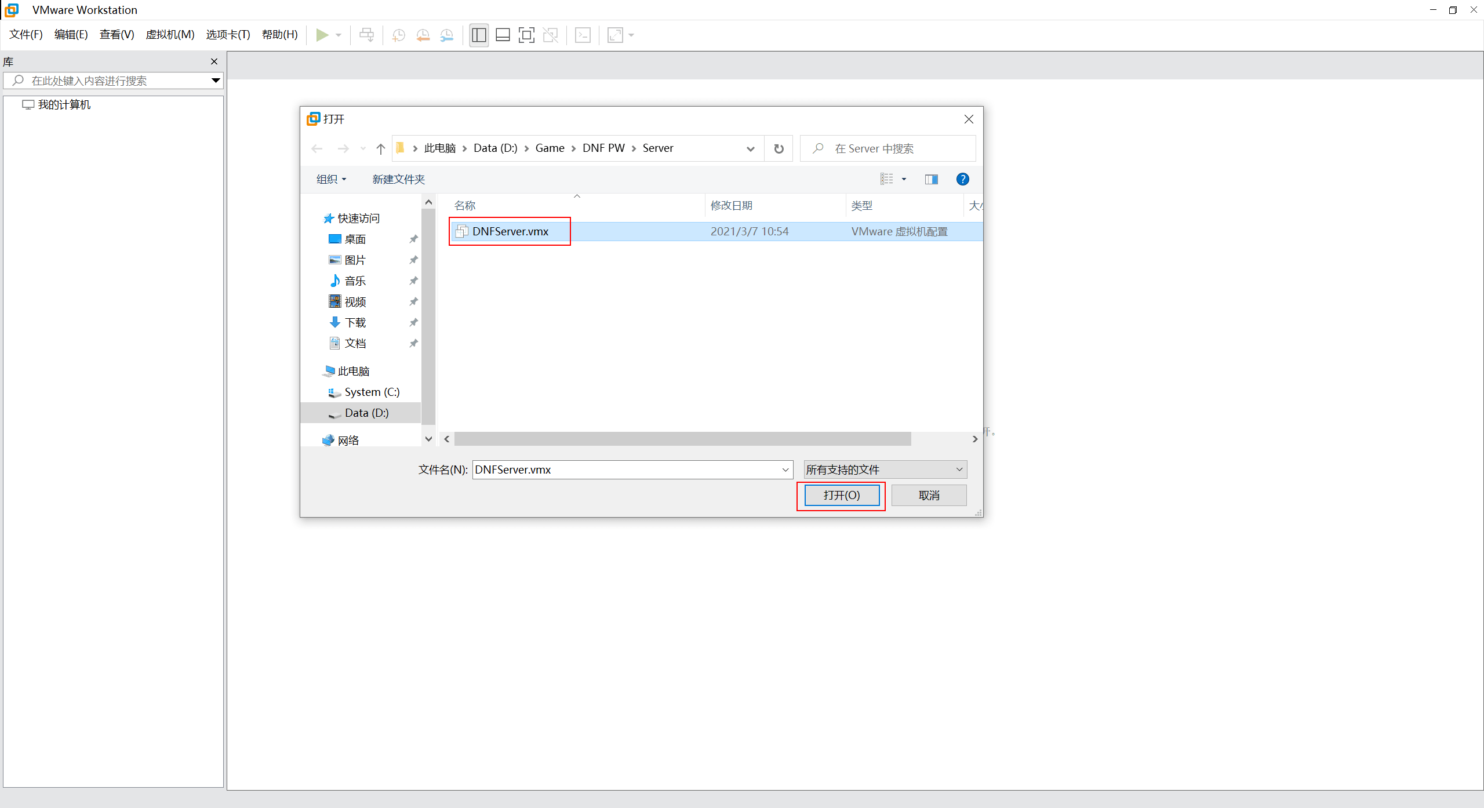Click the forward arrow in Open dialog
This screenshot has height=808, width=1484.
343,149
